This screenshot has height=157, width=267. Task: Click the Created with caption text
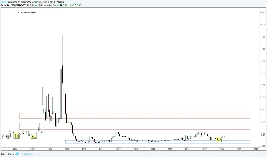(7, 154)
